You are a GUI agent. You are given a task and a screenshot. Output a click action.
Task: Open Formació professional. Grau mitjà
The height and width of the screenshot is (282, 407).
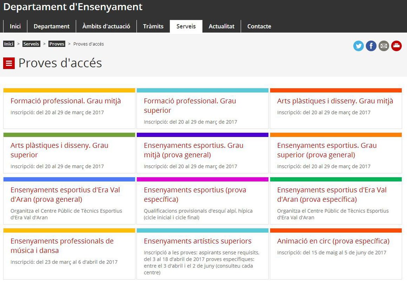click(66, 101)
